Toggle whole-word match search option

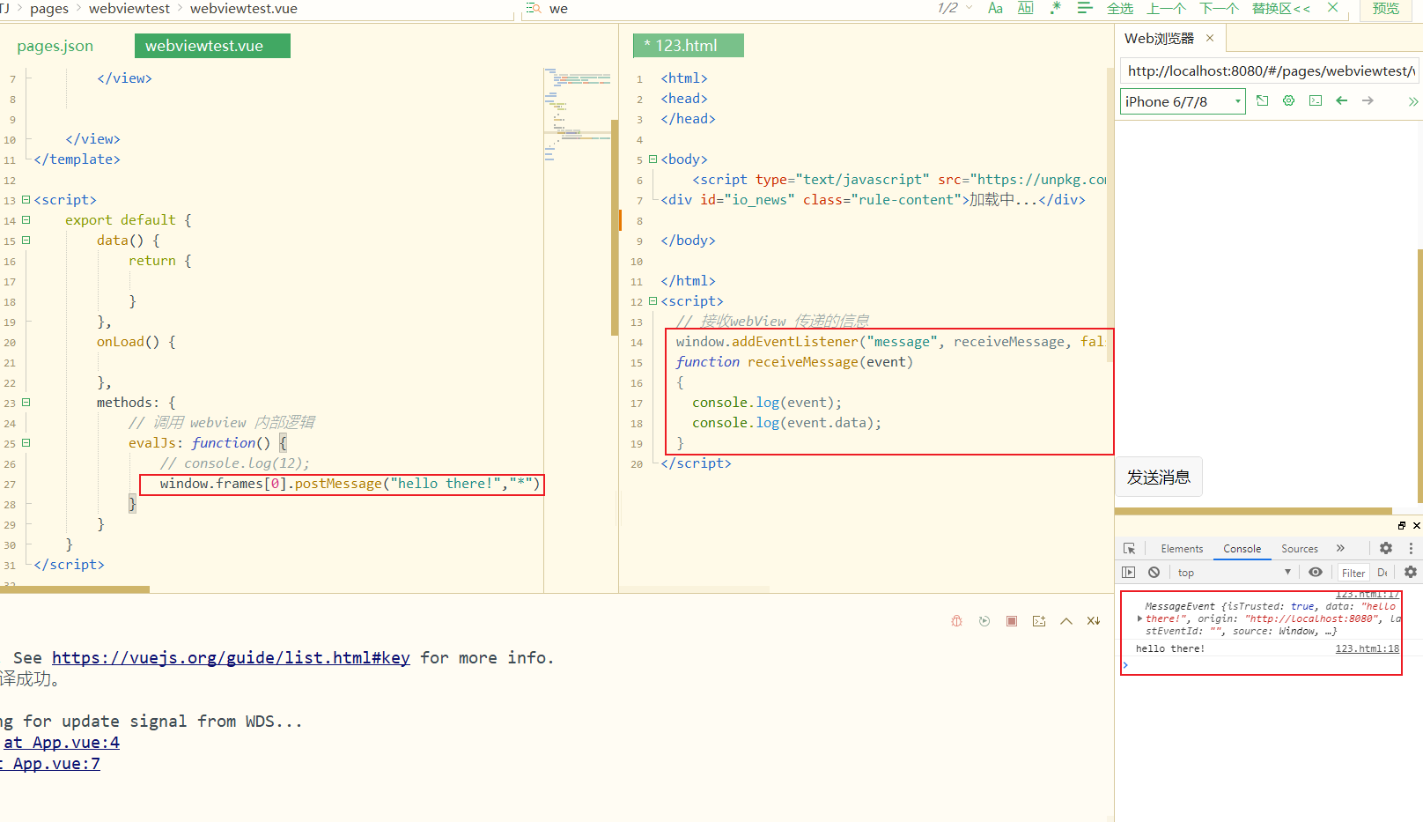point(1026,8)
